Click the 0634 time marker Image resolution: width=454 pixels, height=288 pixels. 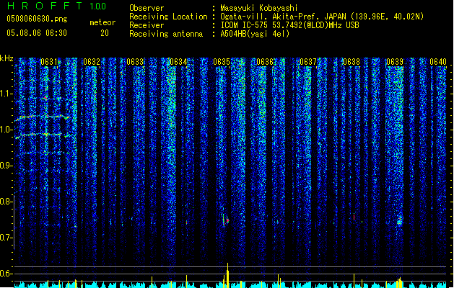(178, 62)
